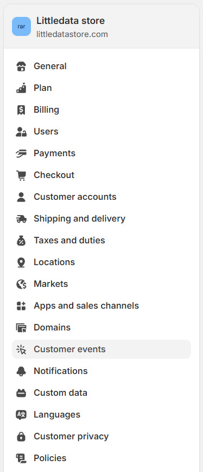The width and height of the screenshot is (203, 472).
Task: Click the Locations pin icon
Action: [x=21, y=262]
